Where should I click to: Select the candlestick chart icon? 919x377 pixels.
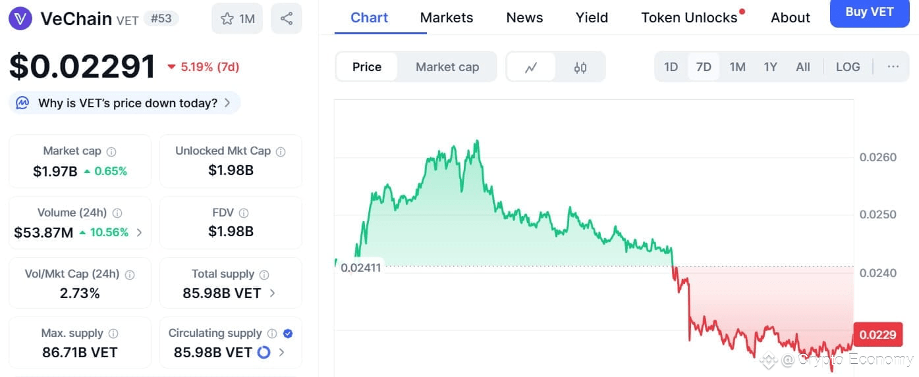tap(580, 67)
